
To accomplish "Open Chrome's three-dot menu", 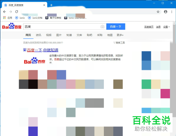I will (172, 12).
